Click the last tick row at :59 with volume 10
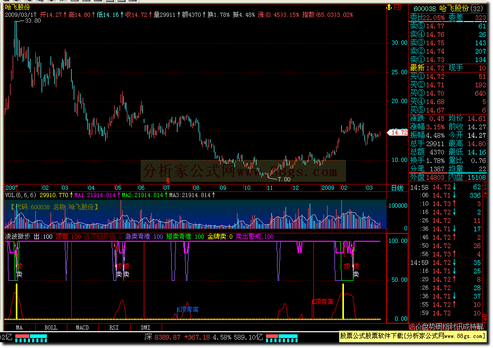Screen dimensions: 493x348 (446, 313)
